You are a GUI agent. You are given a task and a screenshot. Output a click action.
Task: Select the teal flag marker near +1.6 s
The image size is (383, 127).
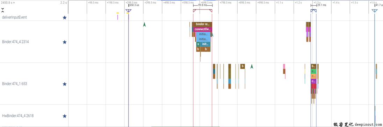tap(375, 11)
